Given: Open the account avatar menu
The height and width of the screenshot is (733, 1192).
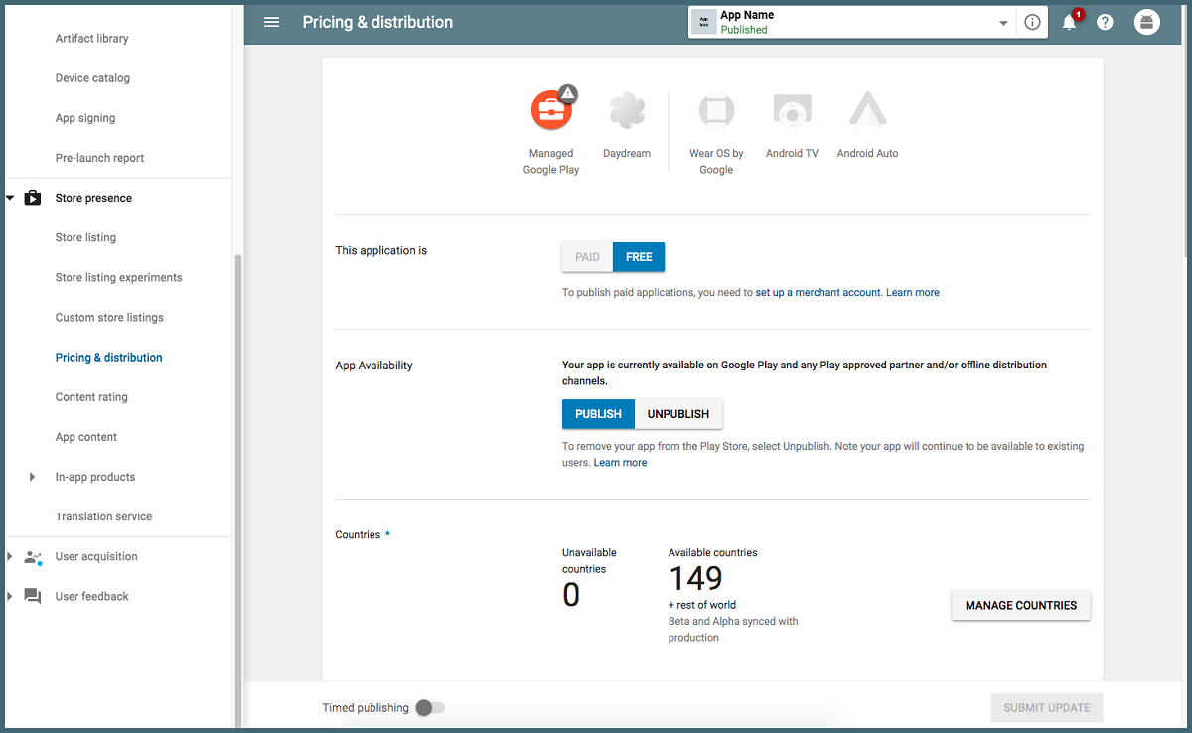Looking at the screenshot, I should pyautogui.click(x=1147, y=22).
